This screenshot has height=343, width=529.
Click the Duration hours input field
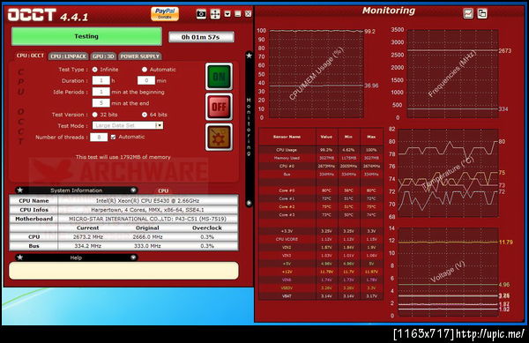click(x=101, y=80)
